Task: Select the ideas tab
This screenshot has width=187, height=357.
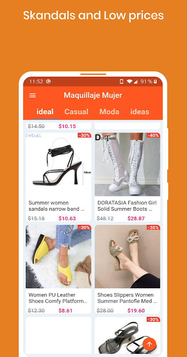Action: coord(140,112)
